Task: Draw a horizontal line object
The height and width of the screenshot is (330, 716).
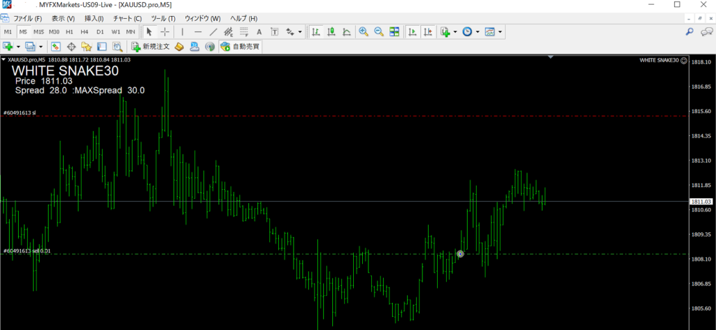Action: 198,32
